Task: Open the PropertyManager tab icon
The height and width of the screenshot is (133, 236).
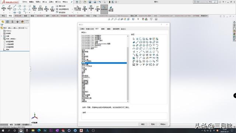Action: pos(8,22)
